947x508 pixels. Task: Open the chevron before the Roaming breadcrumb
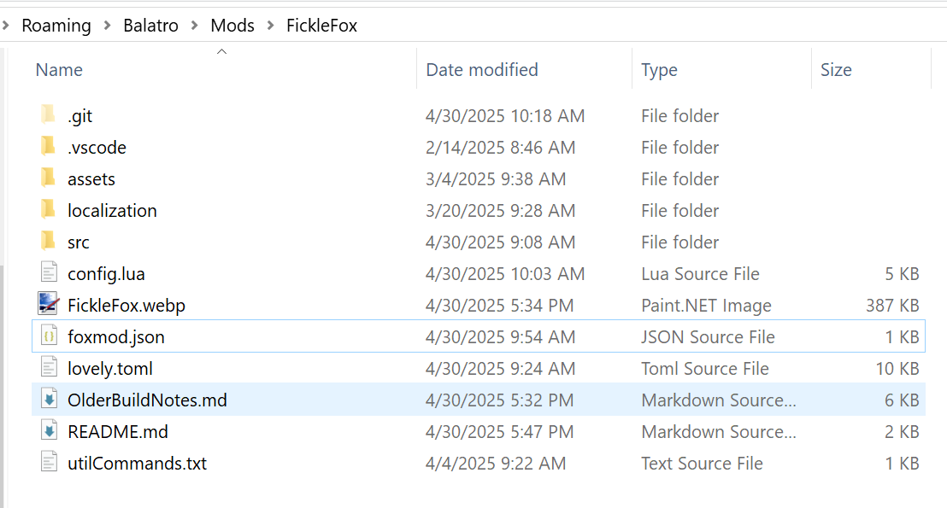coord(6,26)
